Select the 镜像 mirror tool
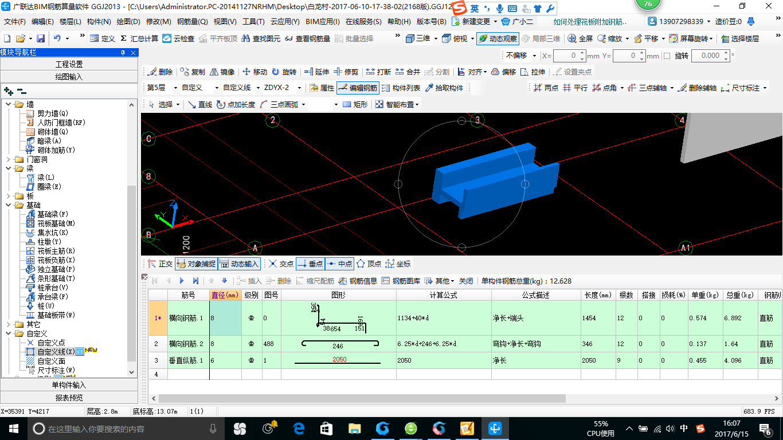This screenshot has width=783, height=440. pyautogui.click(x=222, y=72)
